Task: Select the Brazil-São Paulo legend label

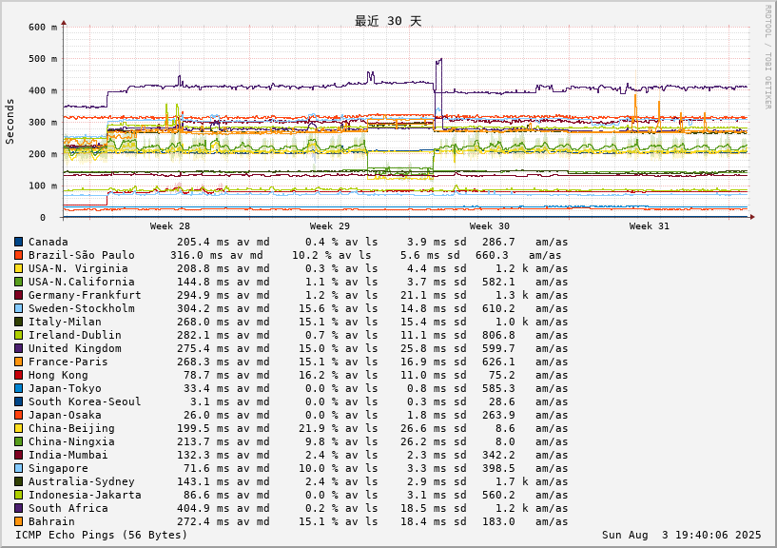Action: 81,255
